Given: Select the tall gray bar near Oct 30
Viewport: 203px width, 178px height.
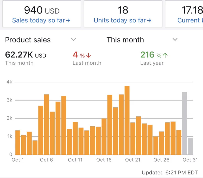Looking at the screenshot, I should (184, 123).
